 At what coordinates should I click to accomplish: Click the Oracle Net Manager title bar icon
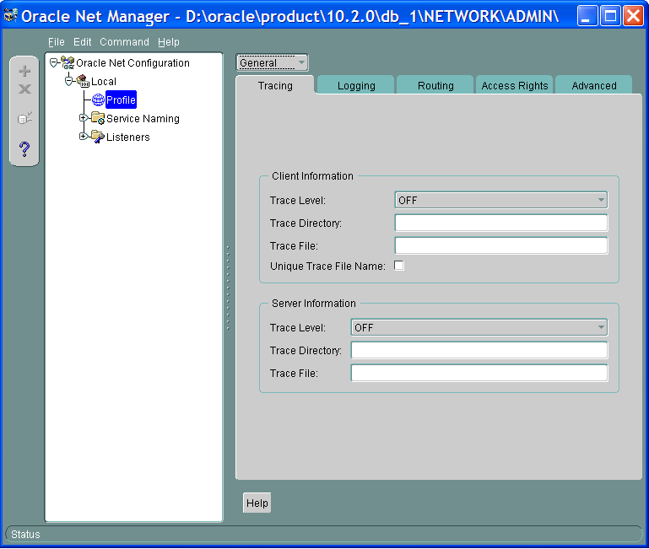[10, 16]
